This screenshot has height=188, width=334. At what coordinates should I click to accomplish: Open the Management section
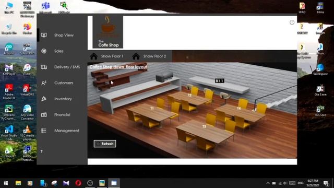click(x=66, y=131)
